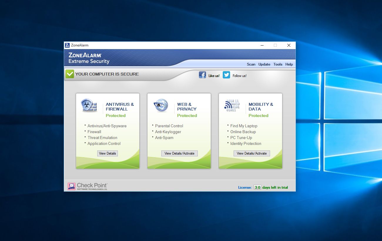Open the Facebook Like us icon
This screenshot has width=382, height=241.
[x=202, y=75]
